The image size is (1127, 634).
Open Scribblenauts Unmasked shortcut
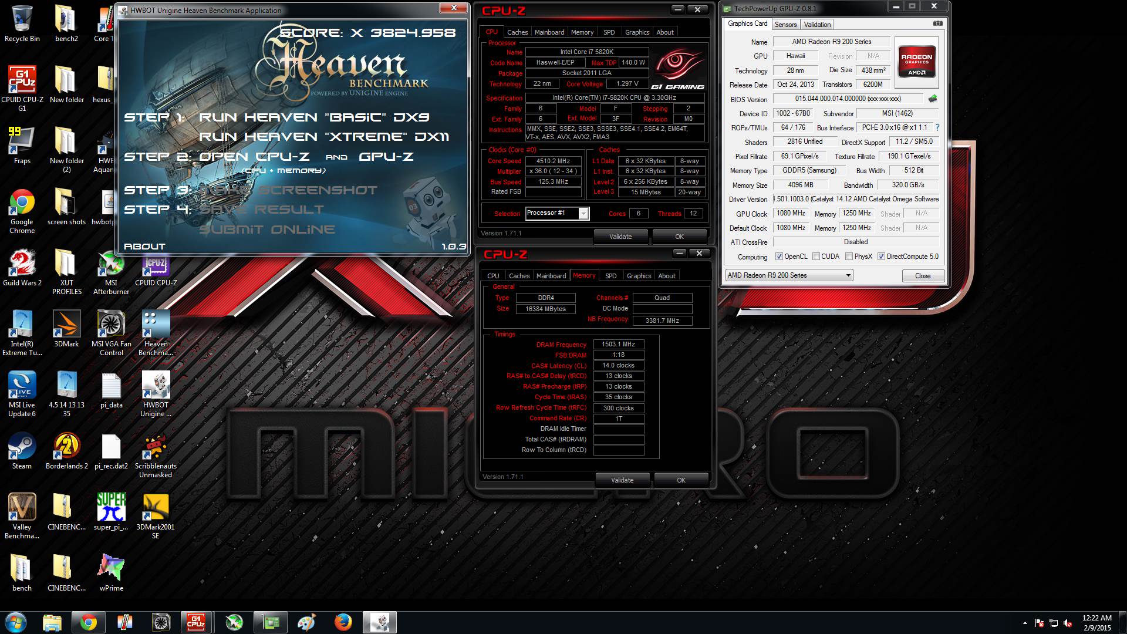tap(156, 455)
